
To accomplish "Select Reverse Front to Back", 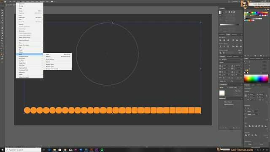I will 57,69.
